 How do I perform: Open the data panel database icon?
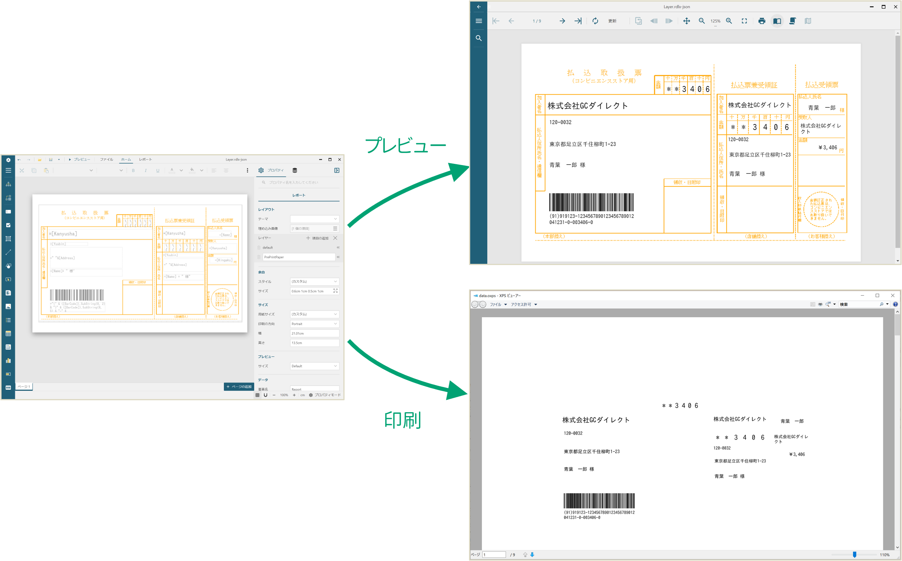coord(295,170)
